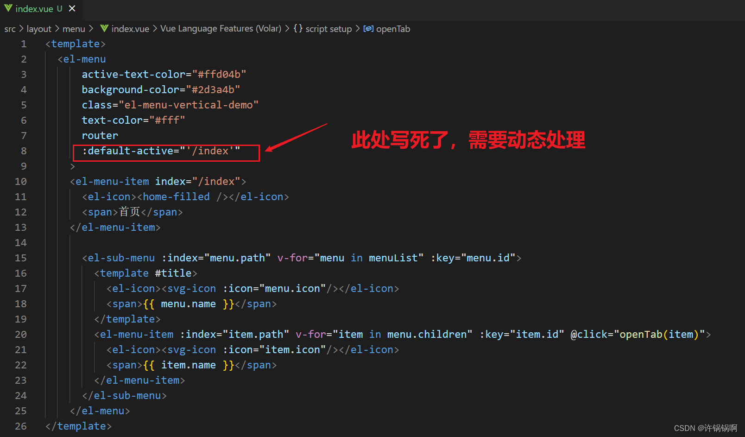
Task: Click the closing el-menu tag
Action: [100, 411]
